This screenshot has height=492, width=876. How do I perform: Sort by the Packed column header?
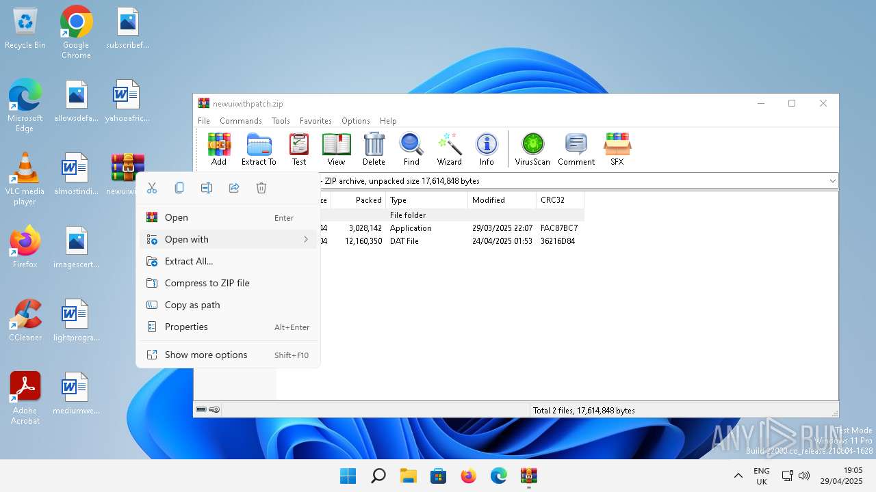coord(359,200)
